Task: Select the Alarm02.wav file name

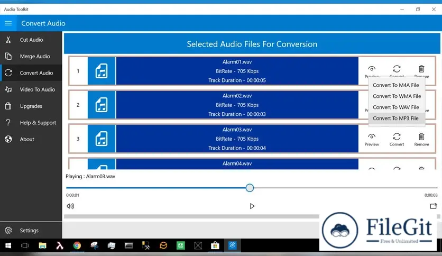Action: pos(237,96)
